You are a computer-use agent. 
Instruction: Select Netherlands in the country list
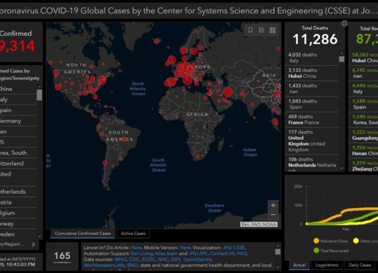pyautogui.click(x=17, y=192)
